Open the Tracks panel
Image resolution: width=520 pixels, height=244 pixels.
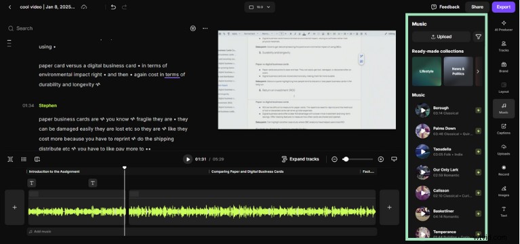pos(504,46)
